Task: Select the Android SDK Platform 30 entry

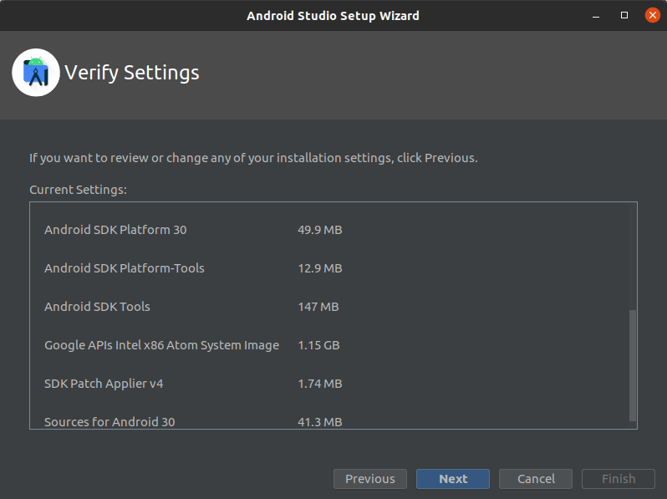Action: [x=115, y=230]
